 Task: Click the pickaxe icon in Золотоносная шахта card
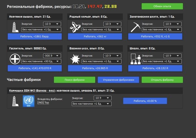tap(135, 27)
